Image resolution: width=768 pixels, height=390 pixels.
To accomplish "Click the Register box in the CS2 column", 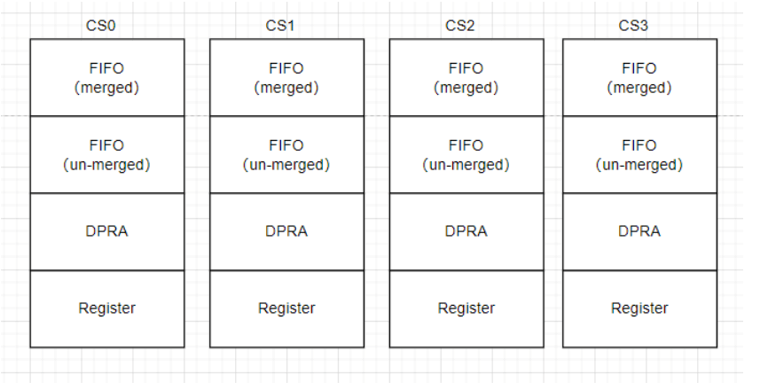I will (x=466, y=308).
